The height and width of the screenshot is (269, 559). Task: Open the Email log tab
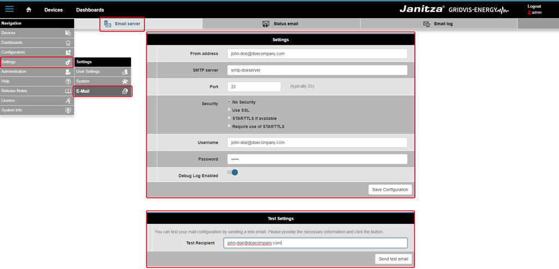coord(438,24)
